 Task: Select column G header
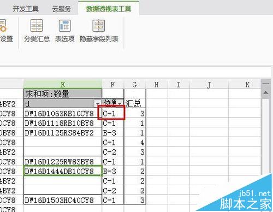coord(135,85)
